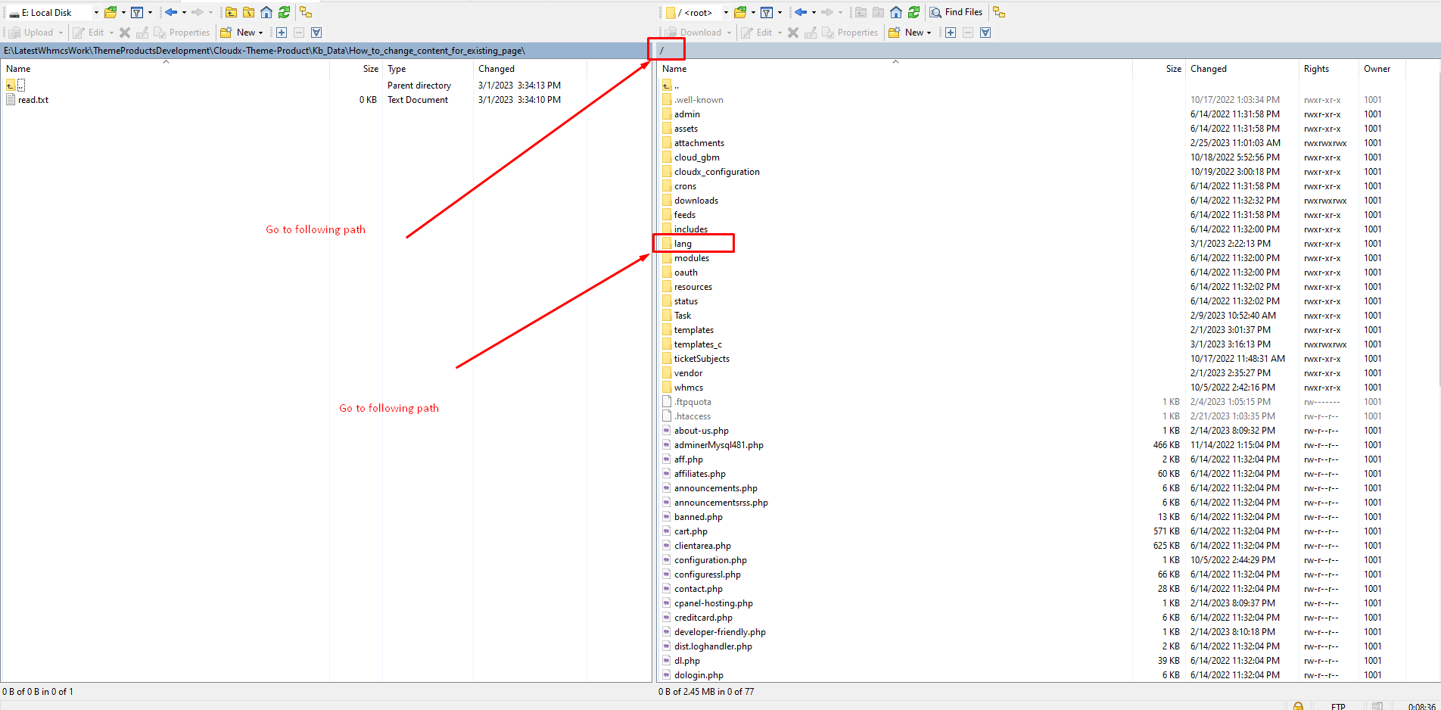The width and height of the screenshot is (1441, 710).
Task: Click the Find Files button
Action: pyautogui.click(x=956, y=12)
